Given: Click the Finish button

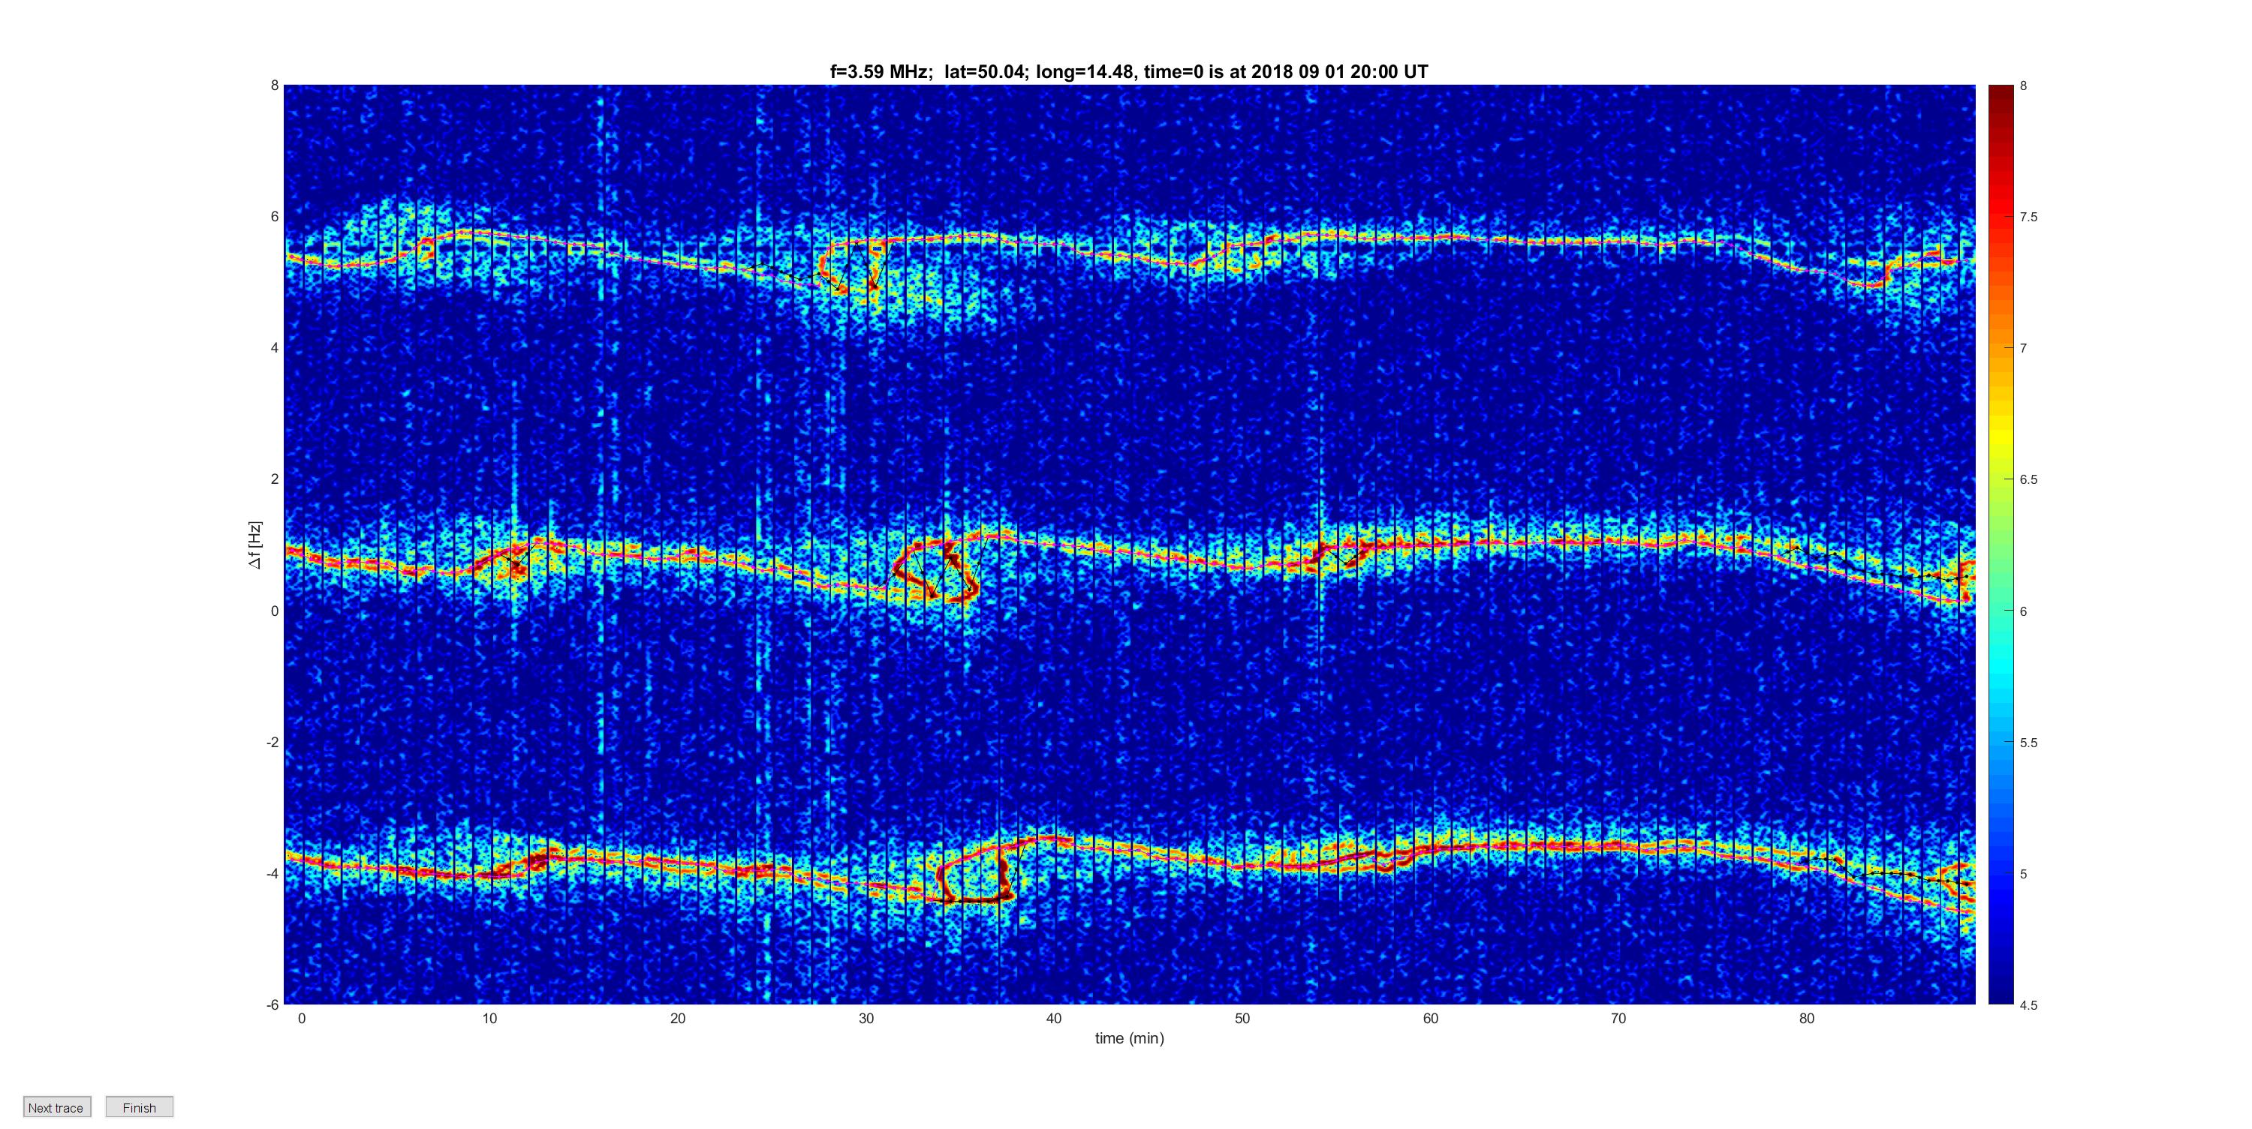Looking at the screenshot, I should point(139,1107).
